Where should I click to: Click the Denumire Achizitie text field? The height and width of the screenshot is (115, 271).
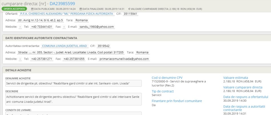(x=73, y=83)
